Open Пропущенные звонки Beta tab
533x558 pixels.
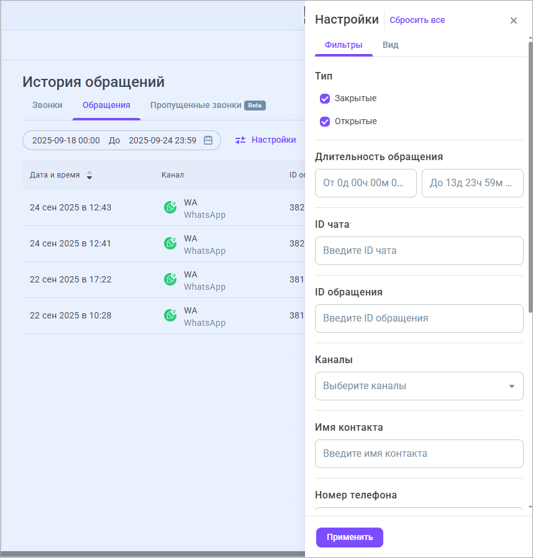coord(207,106)
